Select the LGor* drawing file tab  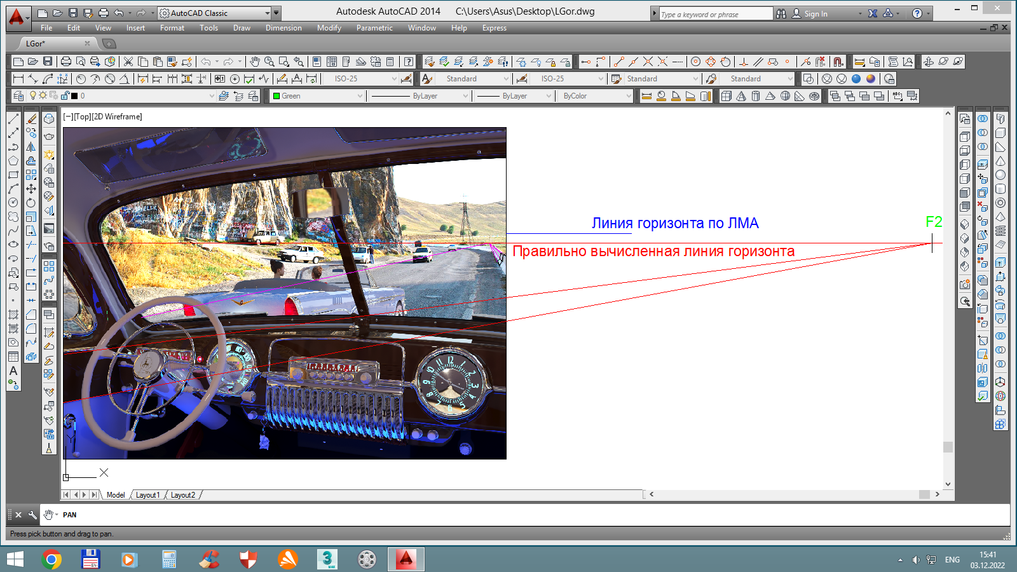[57, 43]
